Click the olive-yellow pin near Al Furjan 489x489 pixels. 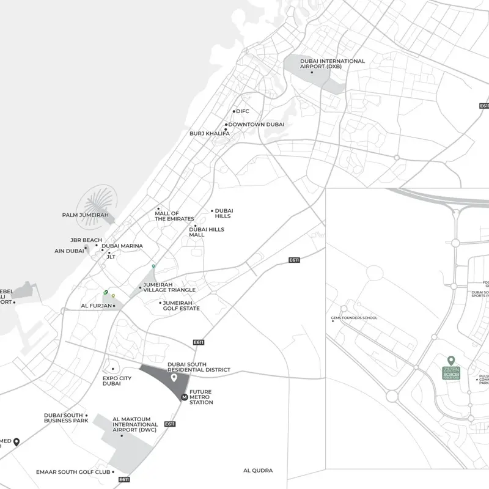[x=113, y=296]
